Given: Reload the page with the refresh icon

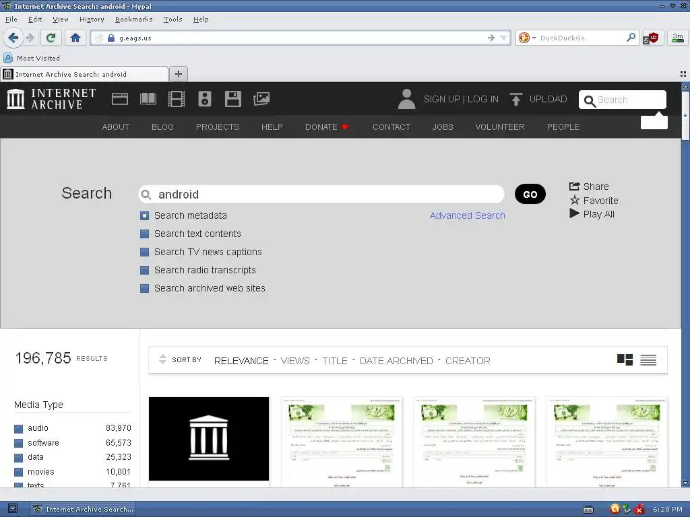Looking at the screenshot, I should point(51,38).
